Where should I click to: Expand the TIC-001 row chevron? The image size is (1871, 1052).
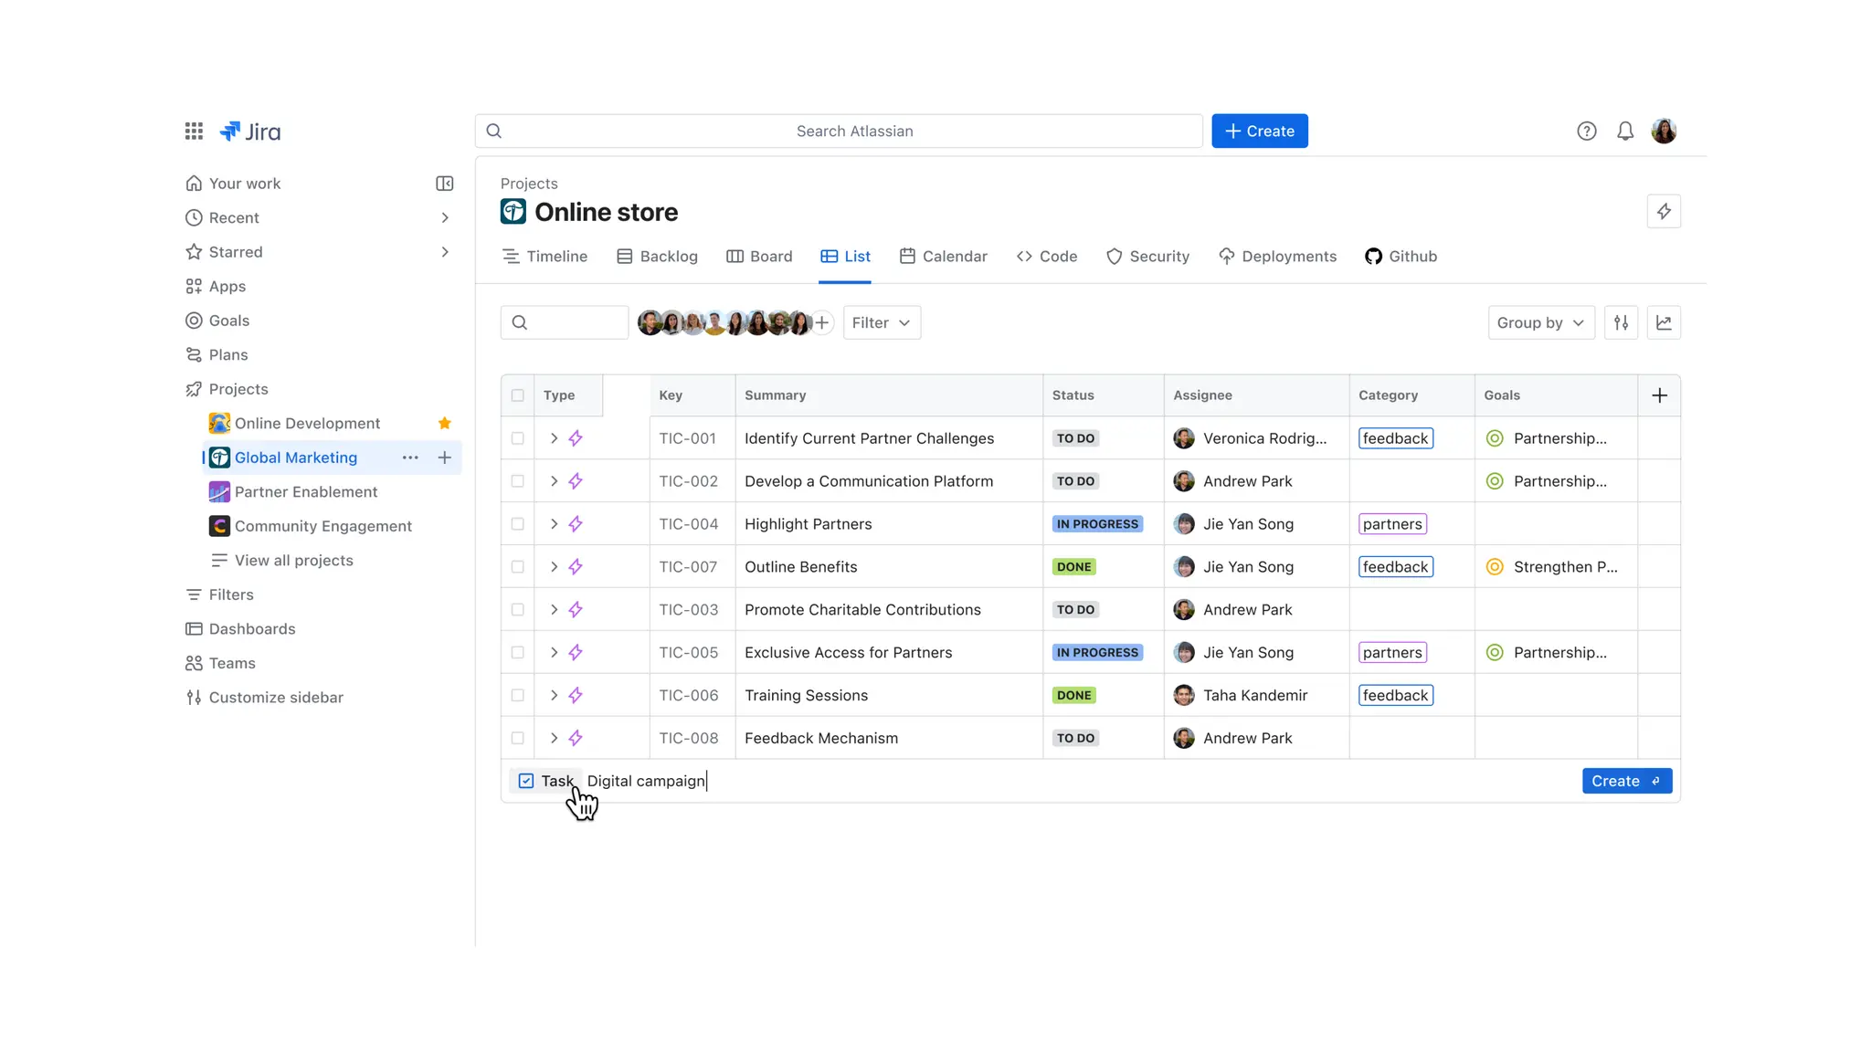point(554,438)
